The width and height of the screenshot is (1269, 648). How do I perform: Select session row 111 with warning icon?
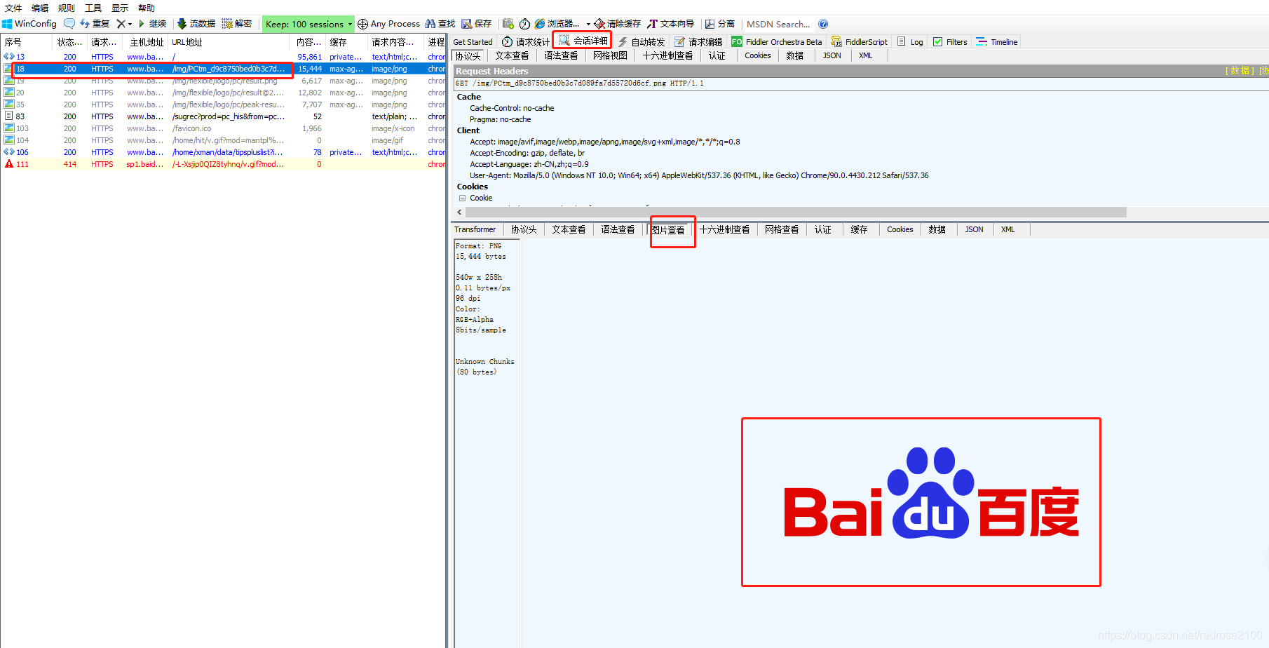point(223,164)
